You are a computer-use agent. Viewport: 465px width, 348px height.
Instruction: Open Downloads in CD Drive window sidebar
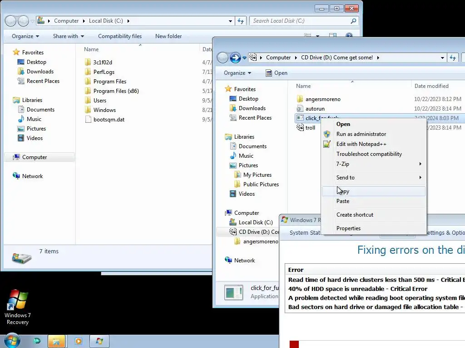click(x=252, y=108)
